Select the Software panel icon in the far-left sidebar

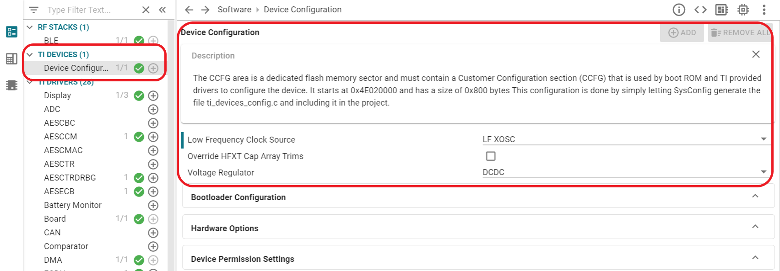pyautogui.click(x=11, y=32)
